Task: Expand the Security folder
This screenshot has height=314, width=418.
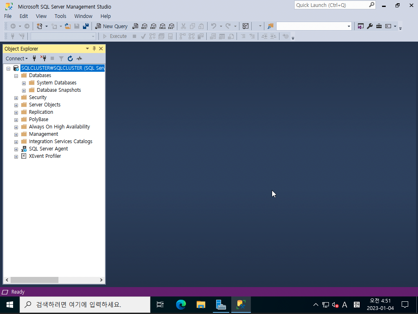Action: tap(16, 98)
